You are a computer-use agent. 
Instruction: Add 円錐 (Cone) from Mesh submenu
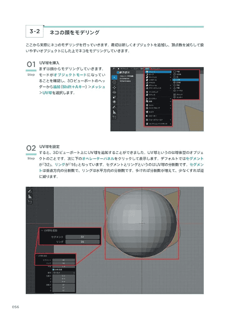tap(186, 88)
